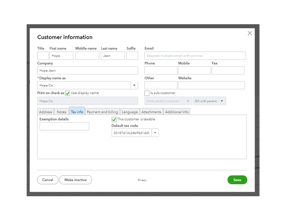This screenshot has width=291, height=218.
Task: Select the Tax info tab
Action: 77,111
